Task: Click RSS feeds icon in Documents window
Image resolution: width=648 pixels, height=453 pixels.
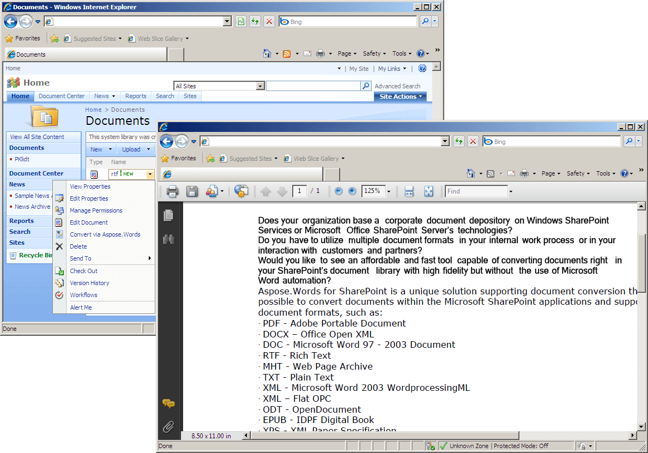Action: [x=286, y=54]
